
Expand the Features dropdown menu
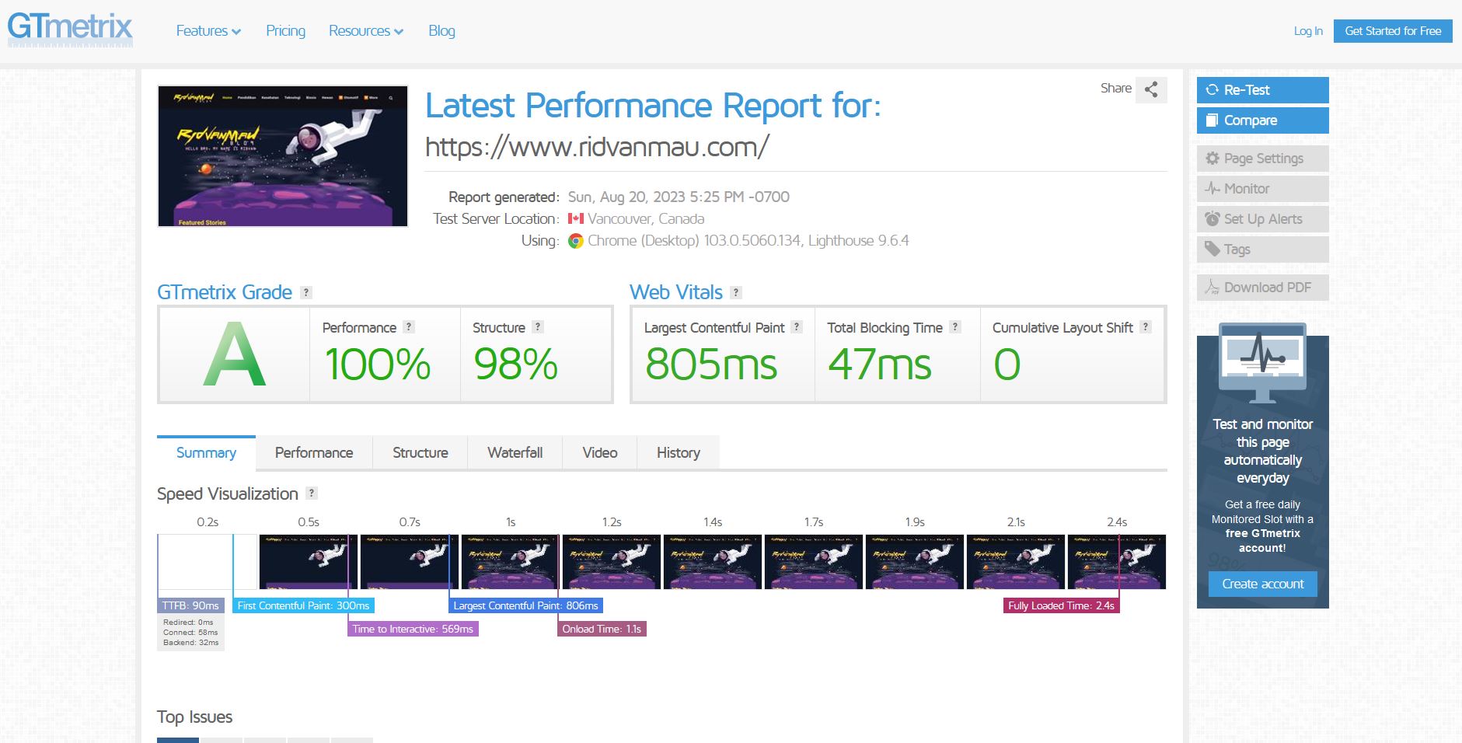tap(208, 31)
